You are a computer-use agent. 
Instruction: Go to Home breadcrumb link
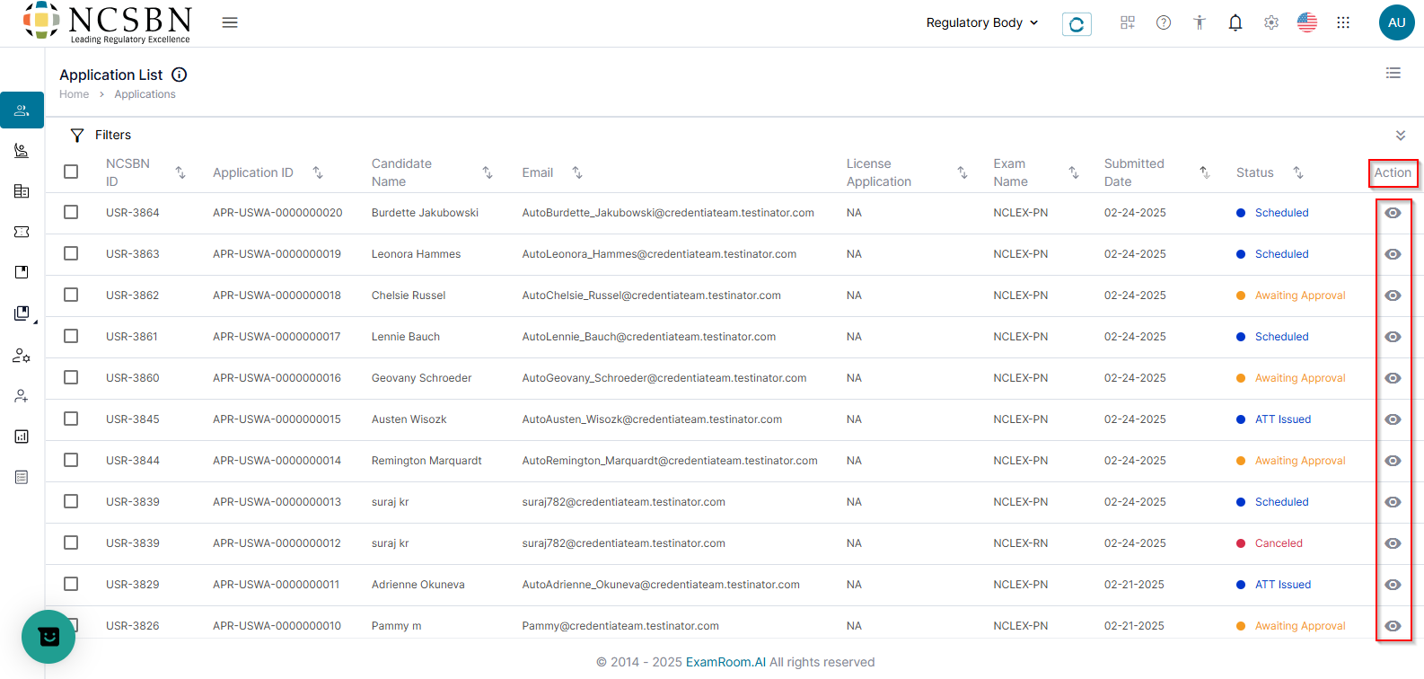[x=74, y=94]
